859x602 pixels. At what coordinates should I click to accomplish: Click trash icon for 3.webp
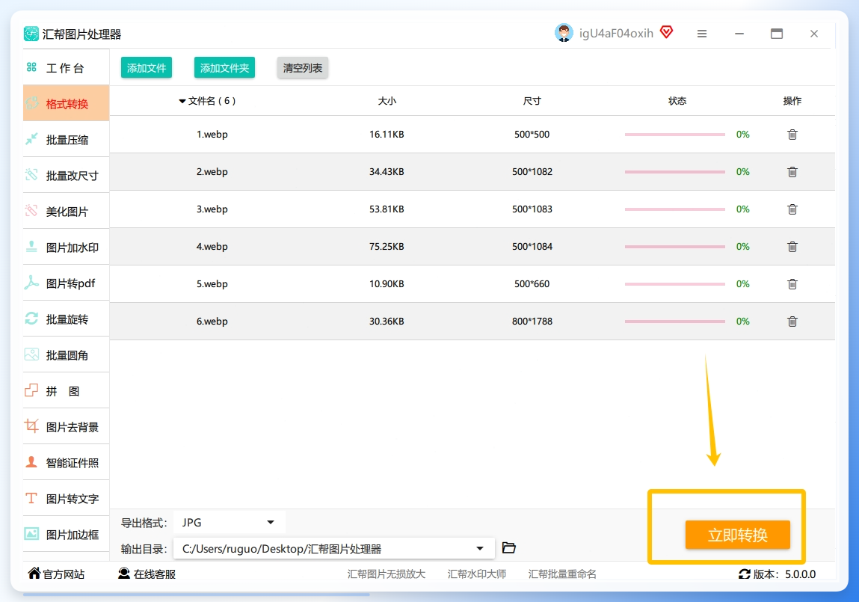point(792,209)
